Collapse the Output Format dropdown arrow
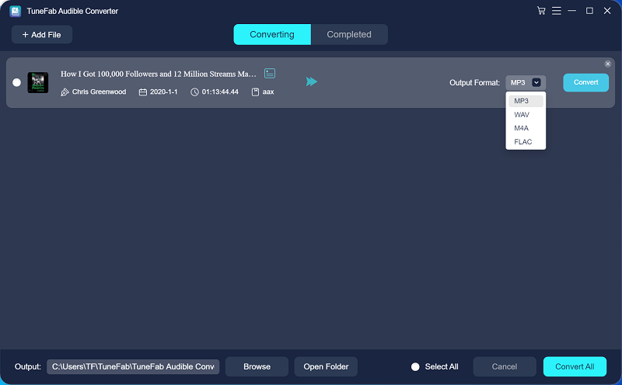Viewport: 622px width, 385px height. click(x=536, y=82)
